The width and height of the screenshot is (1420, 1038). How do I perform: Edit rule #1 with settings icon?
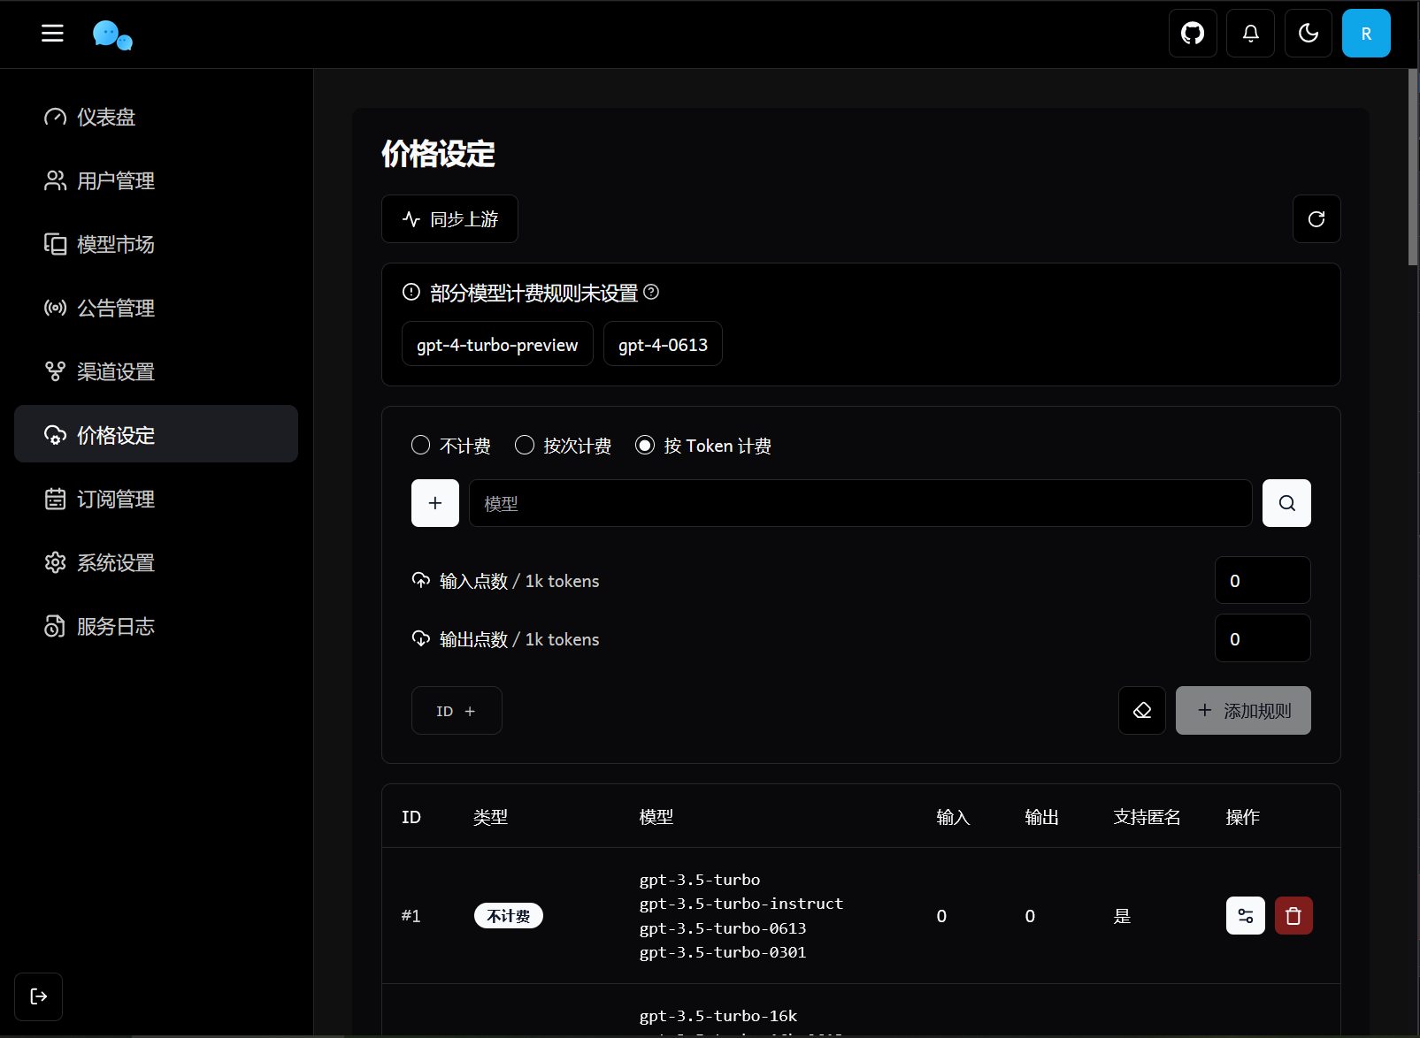coord(1246,916)
